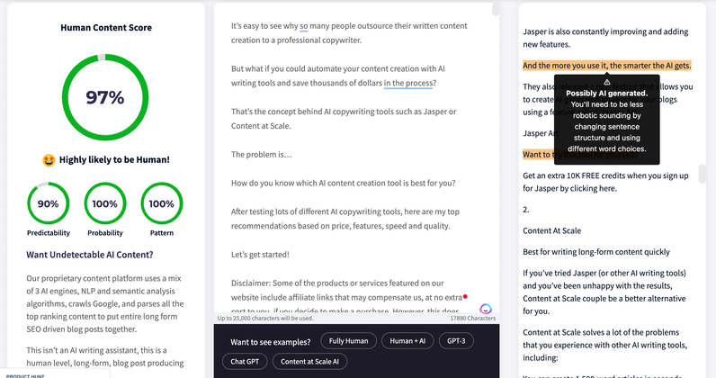Select the GPT-3 example button
Image resolution: width=716 pixels, height=378 pixels.
coord(456,341)
